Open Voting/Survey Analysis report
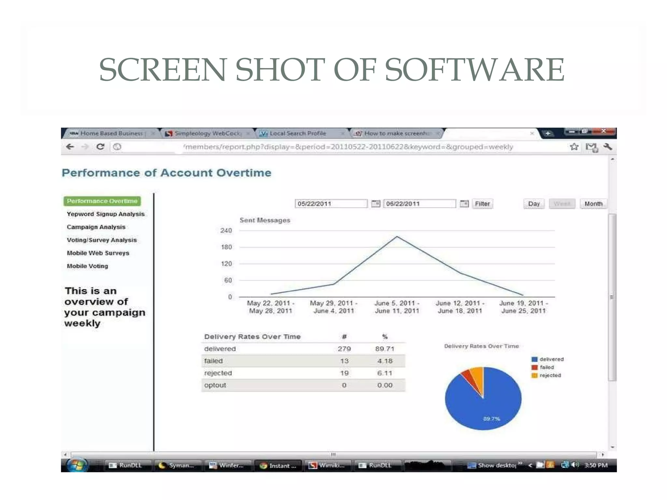Screen dimensions: 667x500 coord(102,240)
